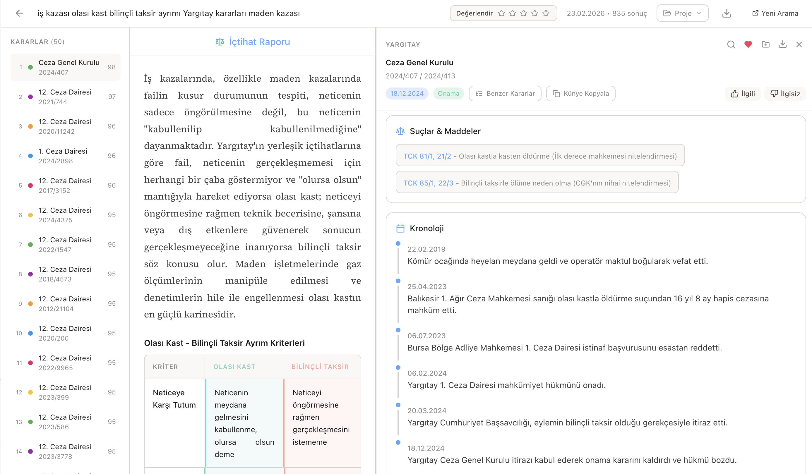812x474 pixels.
Task: Click the Kronoloji calendar icon
Action: tap(400, 228)
